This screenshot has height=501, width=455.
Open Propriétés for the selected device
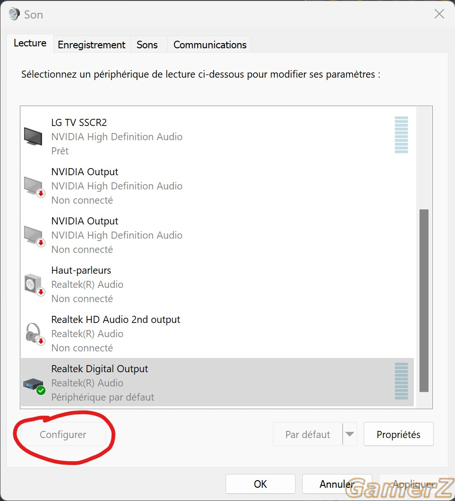tap(399, 434)
